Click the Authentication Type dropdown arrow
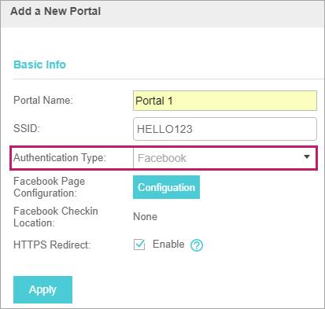The width and height of the screenshot is (325, 309). pyautogui.click(x=307, y=156)
